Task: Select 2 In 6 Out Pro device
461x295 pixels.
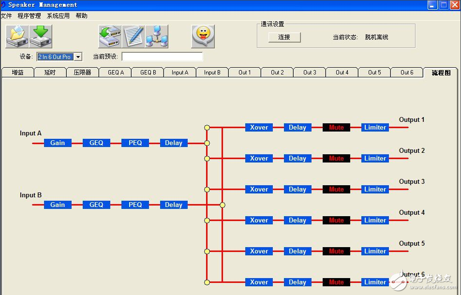Action: 55,56
